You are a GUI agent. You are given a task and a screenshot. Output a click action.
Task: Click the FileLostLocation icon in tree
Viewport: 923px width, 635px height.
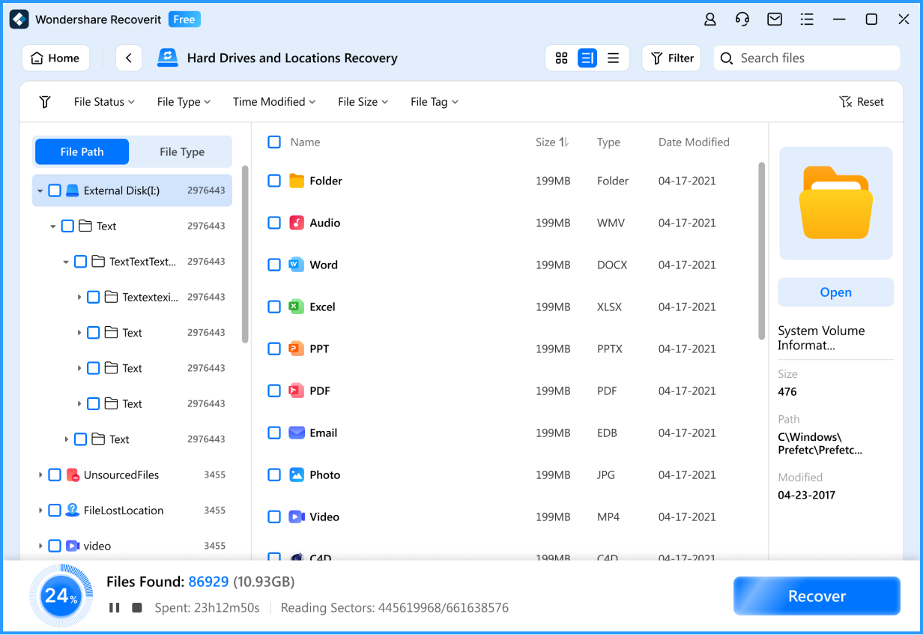73,511
